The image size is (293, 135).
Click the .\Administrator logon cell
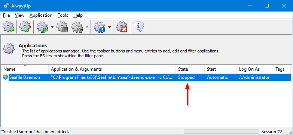254,77
